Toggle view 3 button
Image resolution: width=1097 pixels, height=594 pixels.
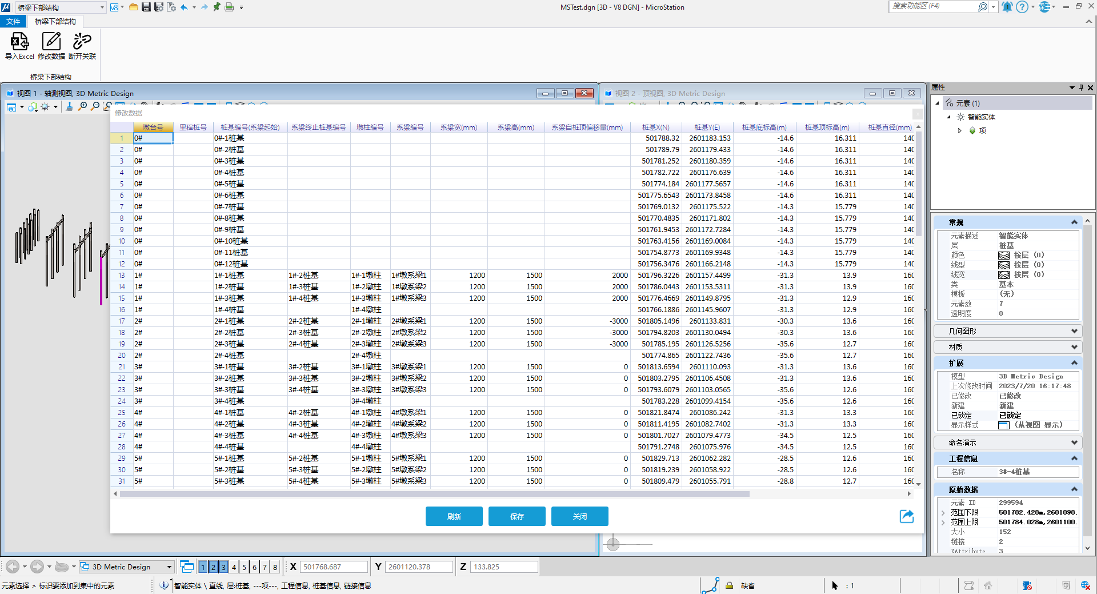coord(223,567)
